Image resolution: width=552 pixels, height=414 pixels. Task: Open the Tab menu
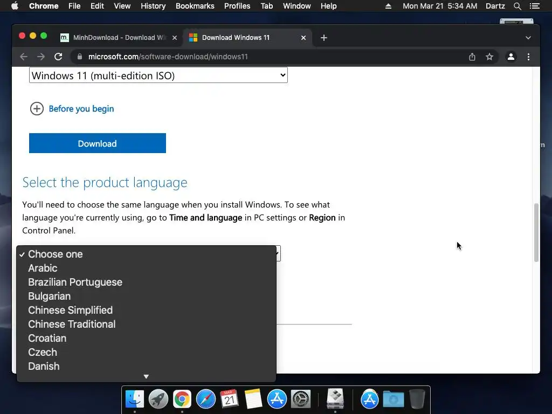pos(267,6)
